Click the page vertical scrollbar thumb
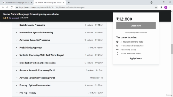 coord(172,49)
